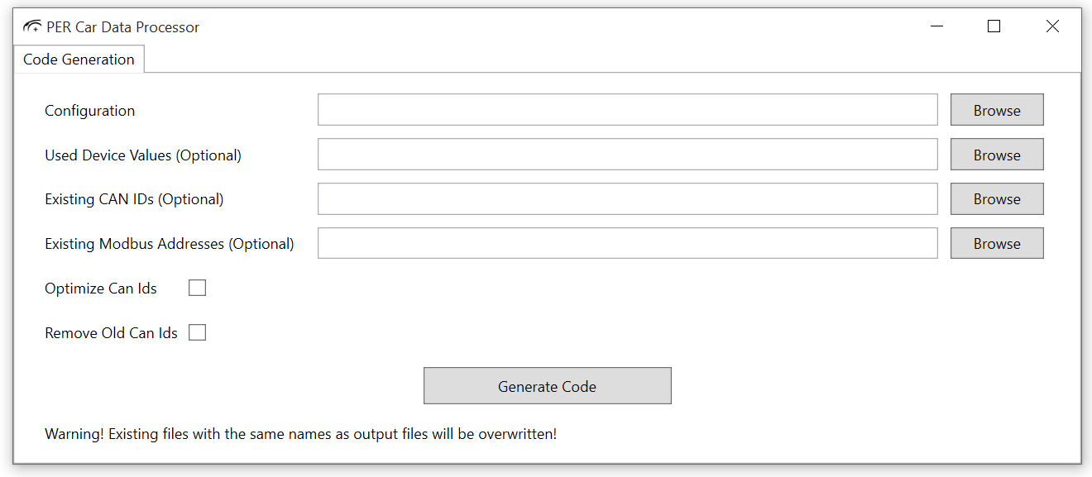Image resolution: width=1092 pixels, height=477 pixels.
Task: Click the overwrite warning message text
Action: (x=300, y=434)
